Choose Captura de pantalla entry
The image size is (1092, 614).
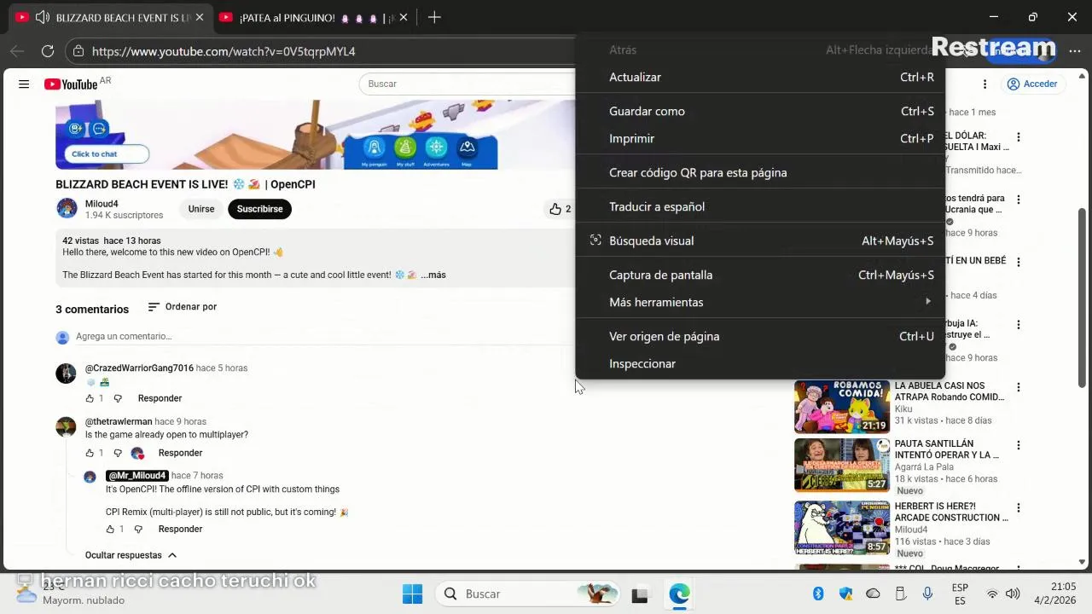(760, 275)
